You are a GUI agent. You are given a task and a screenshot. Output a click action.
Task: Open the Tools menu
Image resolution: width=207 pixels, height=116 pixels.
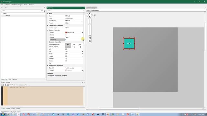[x=26, y=5]
